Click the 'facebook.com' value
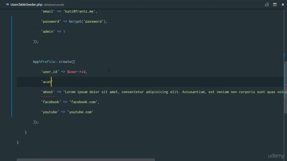287x161 pixels. click(x=83, y=102)
